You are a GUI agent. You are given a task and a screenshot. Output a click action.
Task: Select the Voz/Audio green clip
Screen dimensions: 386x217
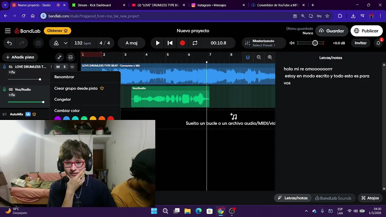tap(170, 96)
